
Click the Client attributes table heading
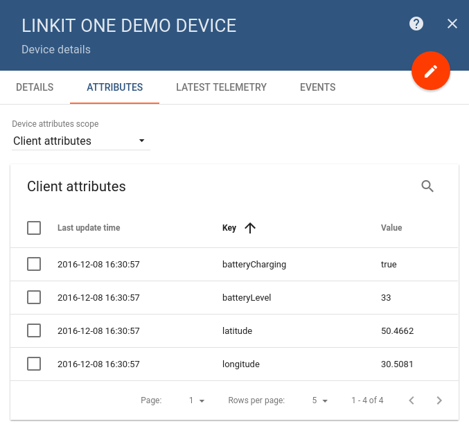pyautogui.click(x=76, y=186)
